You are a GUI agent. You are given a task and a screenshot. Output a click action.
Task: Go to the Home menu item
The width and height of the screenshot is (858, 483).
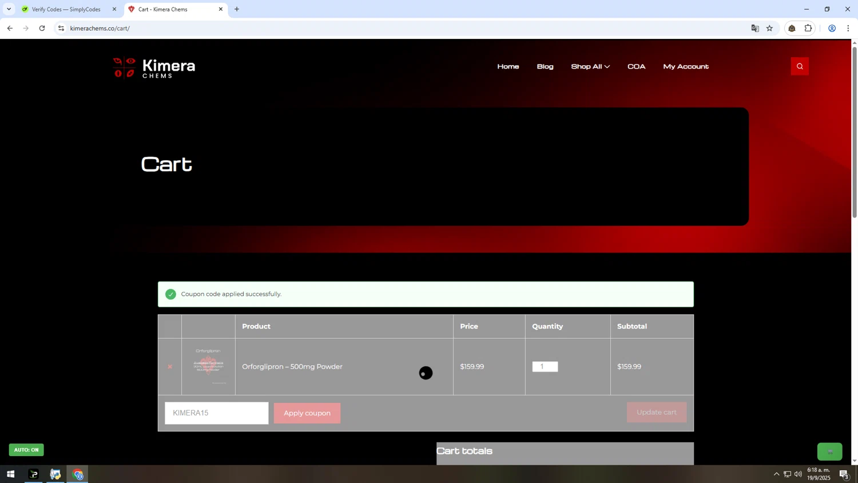[508, 66]
